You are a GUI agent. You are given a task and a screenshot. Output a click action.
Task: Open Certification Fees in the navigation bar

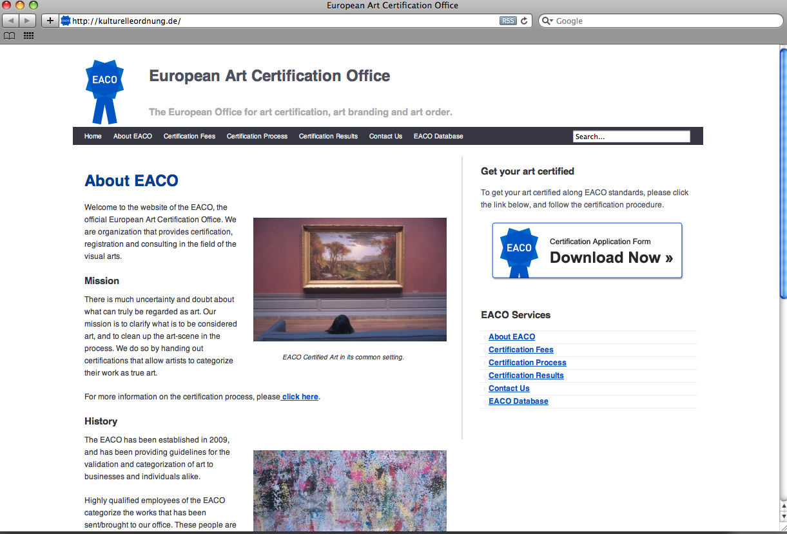(x=189, y=136)
